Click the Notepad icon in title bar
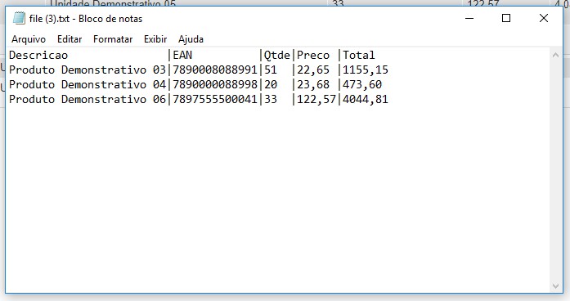The image size is (570, 301). coord(19,18)
